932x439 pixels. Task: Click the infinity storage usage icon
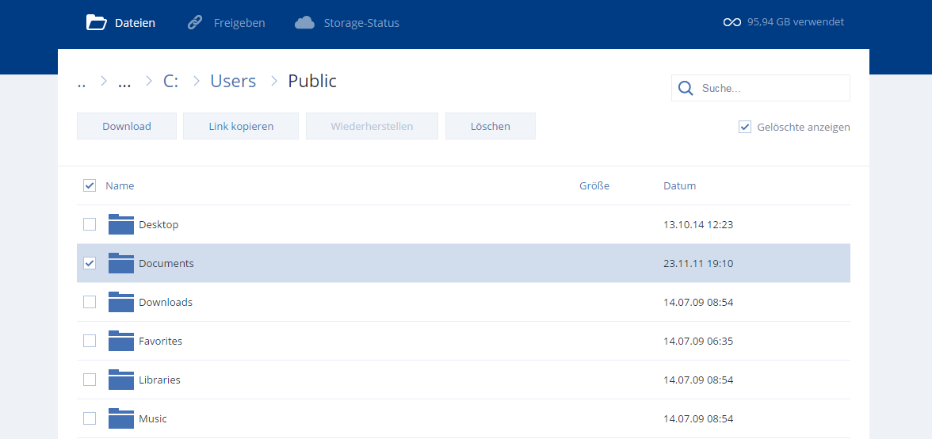731,22
